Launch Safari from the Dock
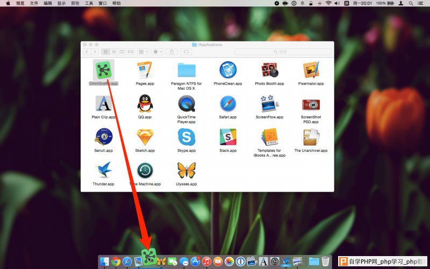This screenshot has width=430, height=269. [x=127, y=261]
